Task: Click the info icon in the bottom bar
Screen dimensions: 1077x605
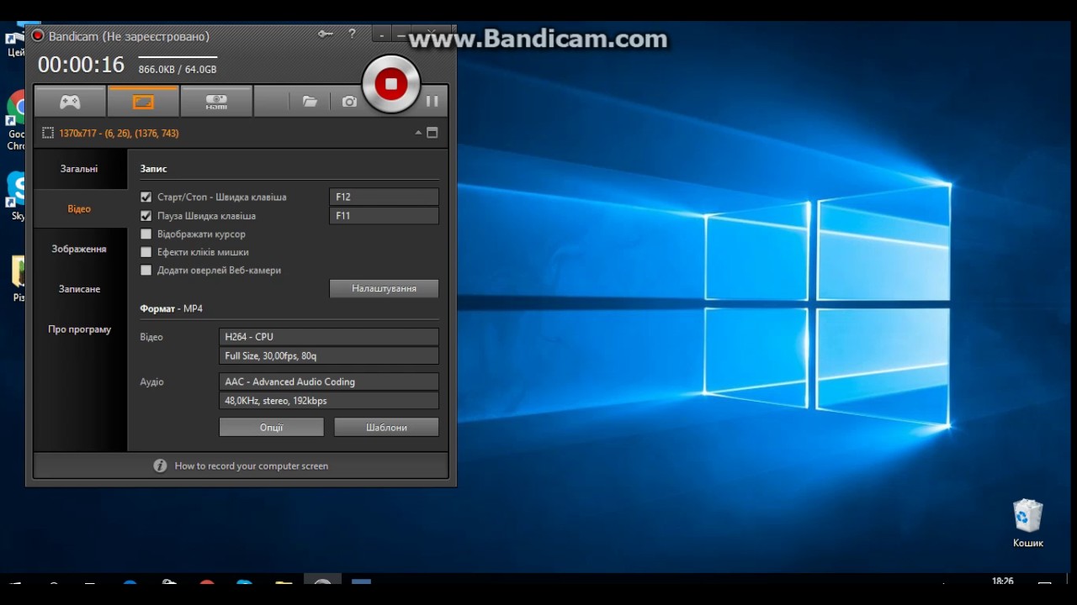Action: tap(160, 466)
